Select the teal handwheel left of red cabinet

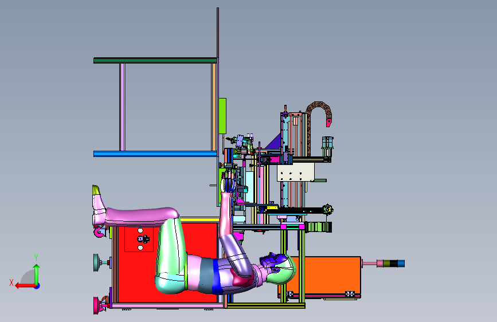(x=97, y=262)
